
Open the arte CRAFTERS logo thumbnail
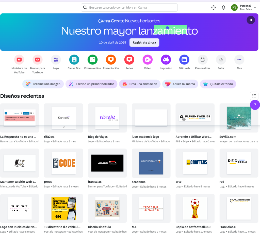point(195,163)
